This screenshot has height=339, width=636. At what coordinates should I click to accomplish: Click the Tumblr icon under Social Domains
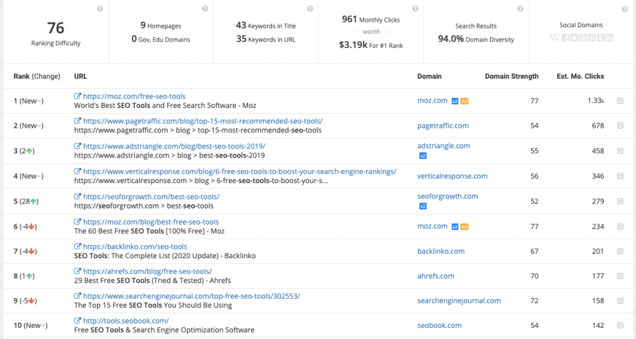tap(601, 38)
